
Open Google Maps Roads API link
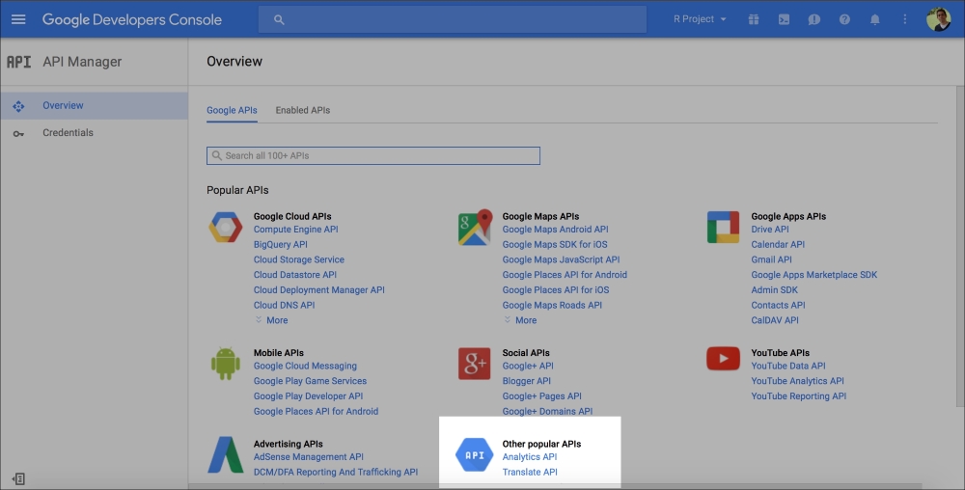coord(553,305)
